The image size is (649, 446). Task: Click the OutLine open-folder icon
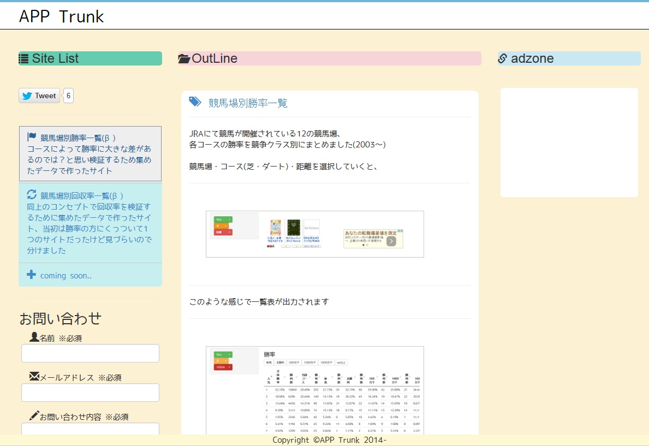tap(184, 59)
